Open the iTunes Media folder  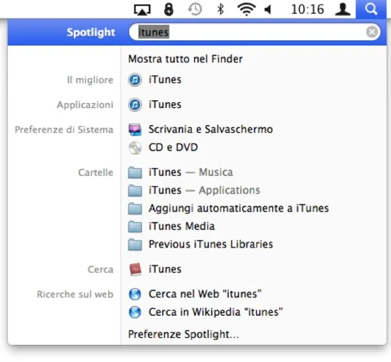181,226
